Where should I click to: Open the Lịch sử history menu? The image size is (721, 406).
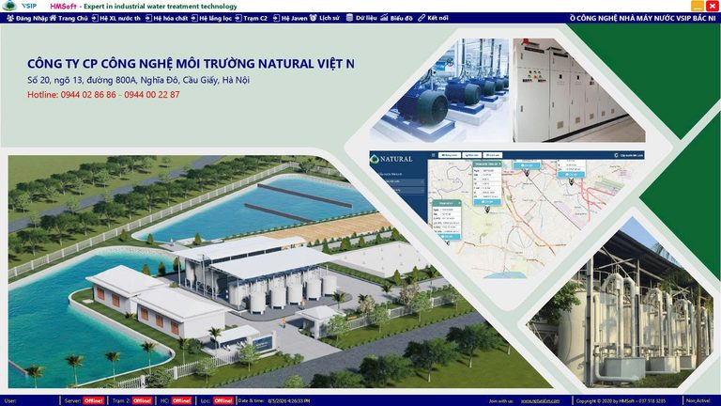coord(325,18)
